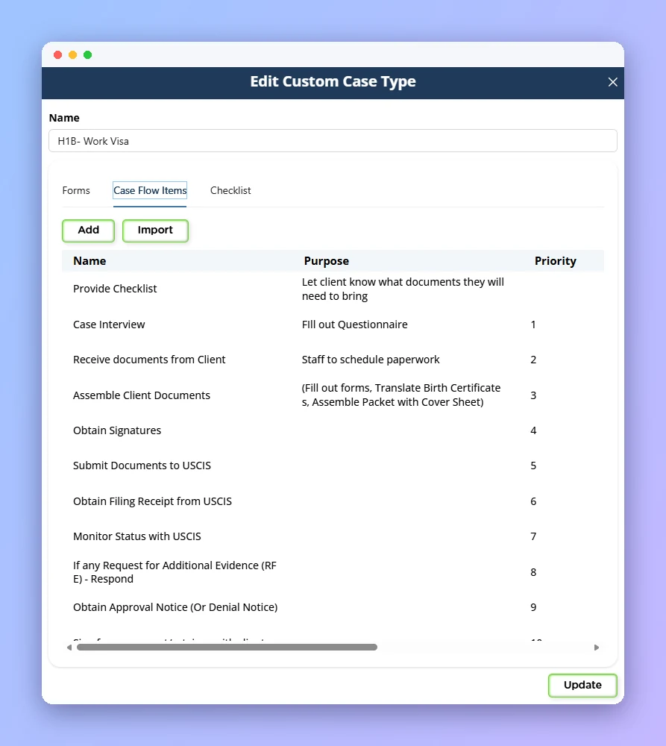Select Monitor Status with USCIS row
Image resolution: width=666 pixels, height=746 pixels.
(x=333, y=536)
